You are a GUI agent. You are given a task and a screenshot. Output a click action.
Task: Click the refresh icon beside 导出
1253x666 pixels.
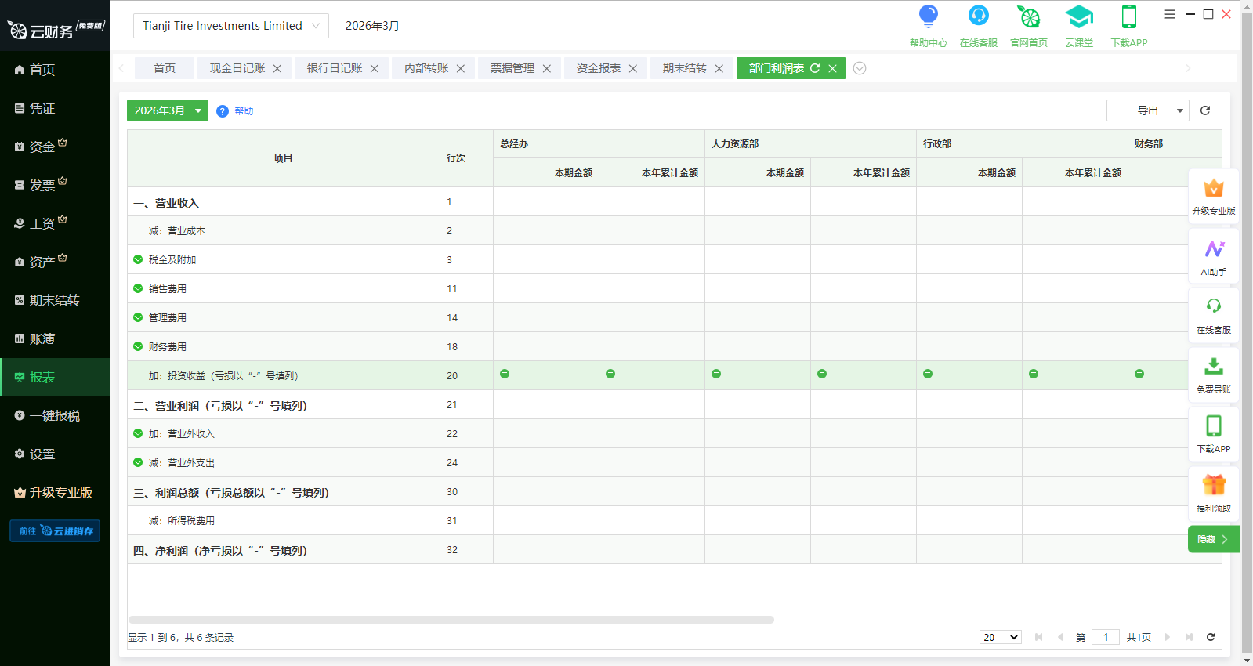click(1205, 110)
